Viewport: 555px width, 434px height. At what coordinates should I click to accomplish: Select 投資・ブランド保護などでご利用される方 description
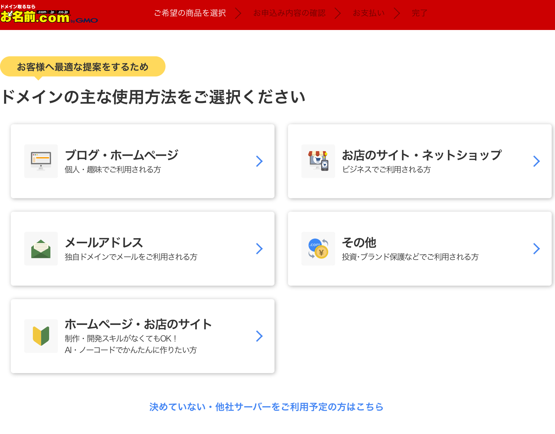pos(410,257)
